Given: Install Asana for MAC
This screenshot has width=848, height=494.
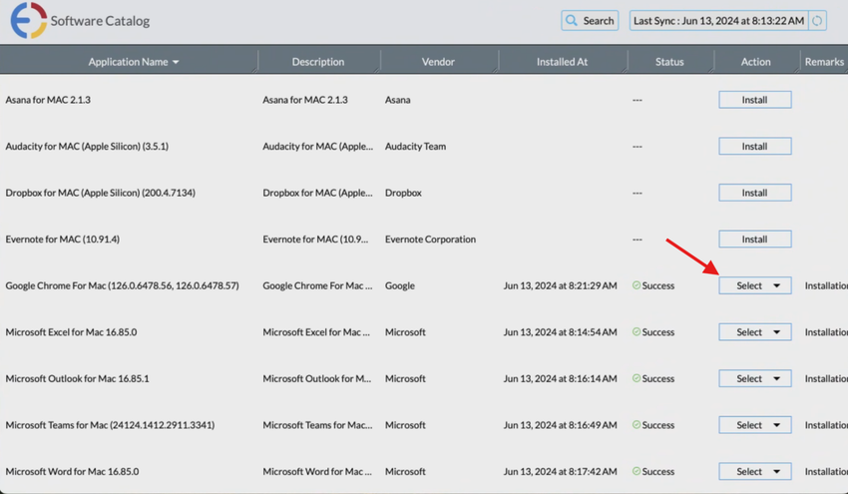Looking at the screenshot, I should pyautogui.click(x=755, y=100).
